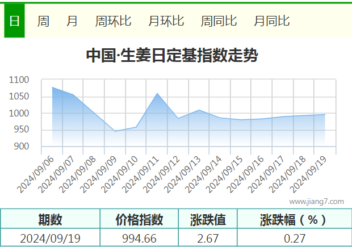
Task: Click the 期数 column header
Action: pos(51,219)
